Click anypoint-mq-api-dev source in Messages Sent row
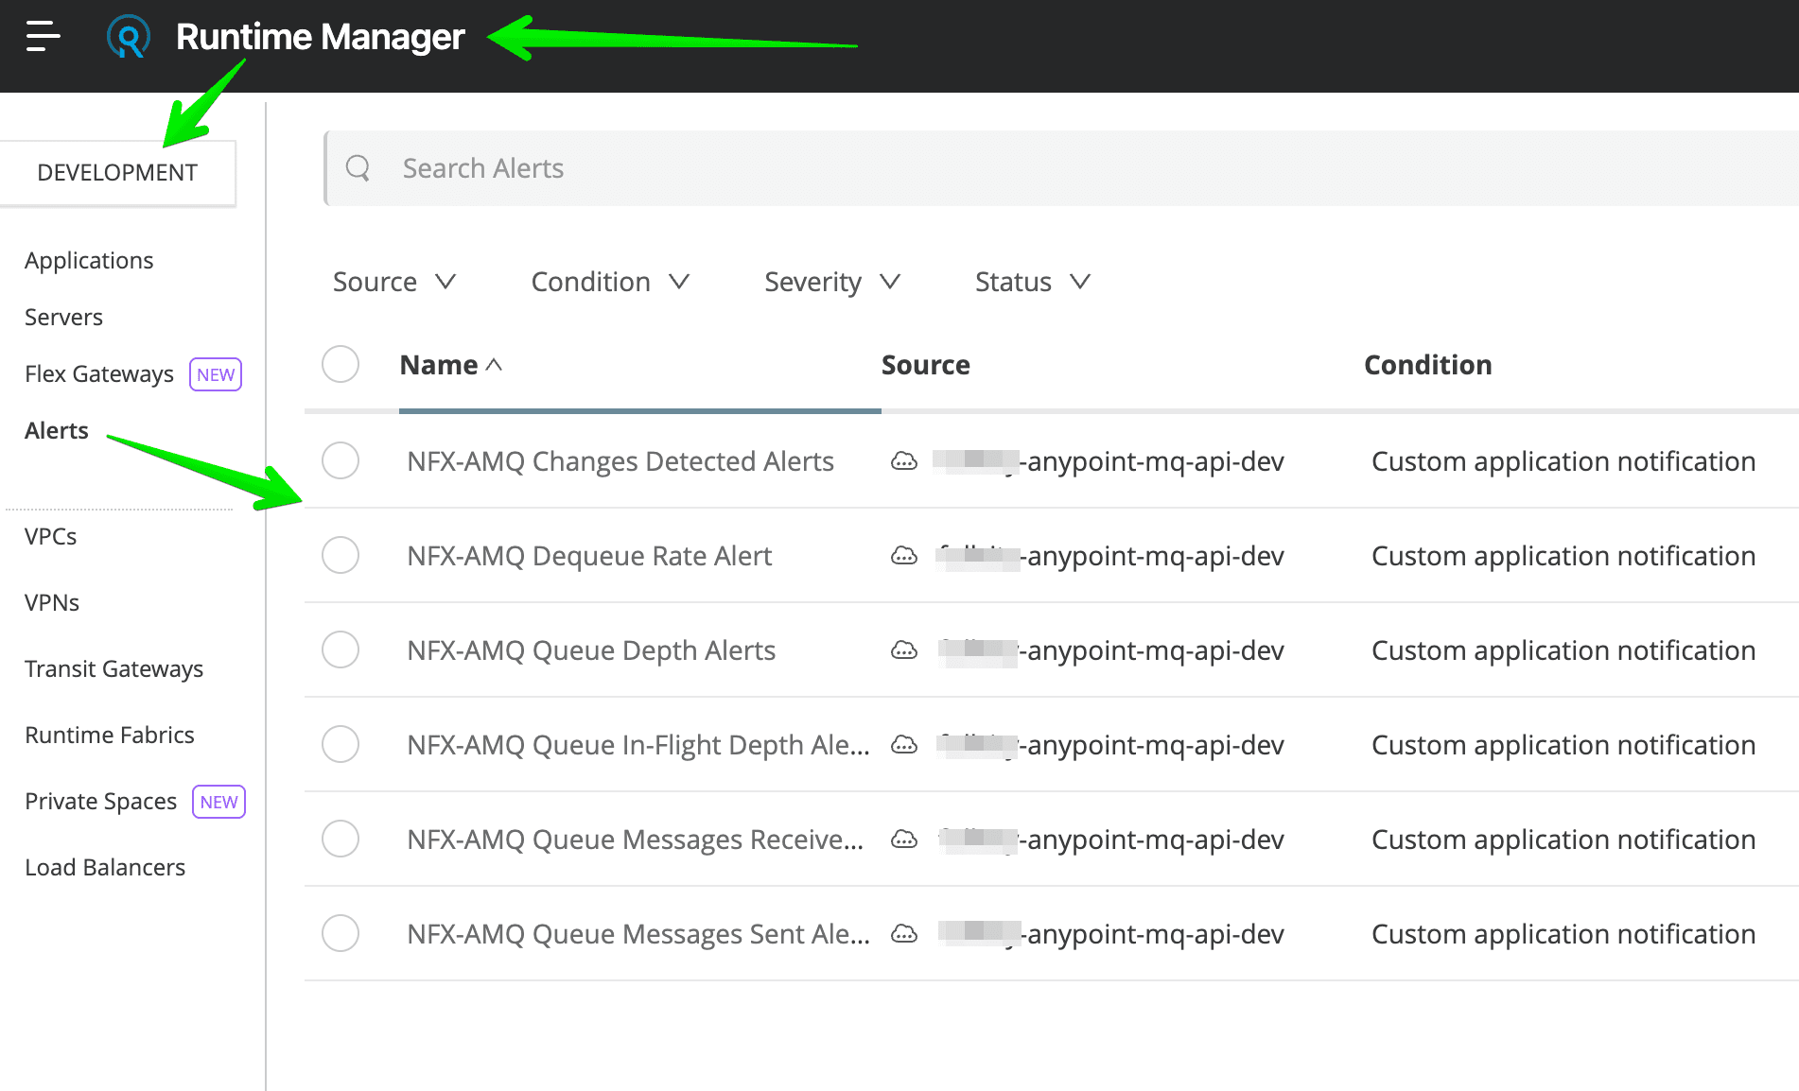This screenshot has width=1799, height=1091. click(x=1109, y=934)
